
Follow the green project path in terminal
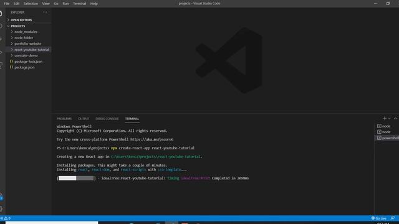click(x=155, y=157)
